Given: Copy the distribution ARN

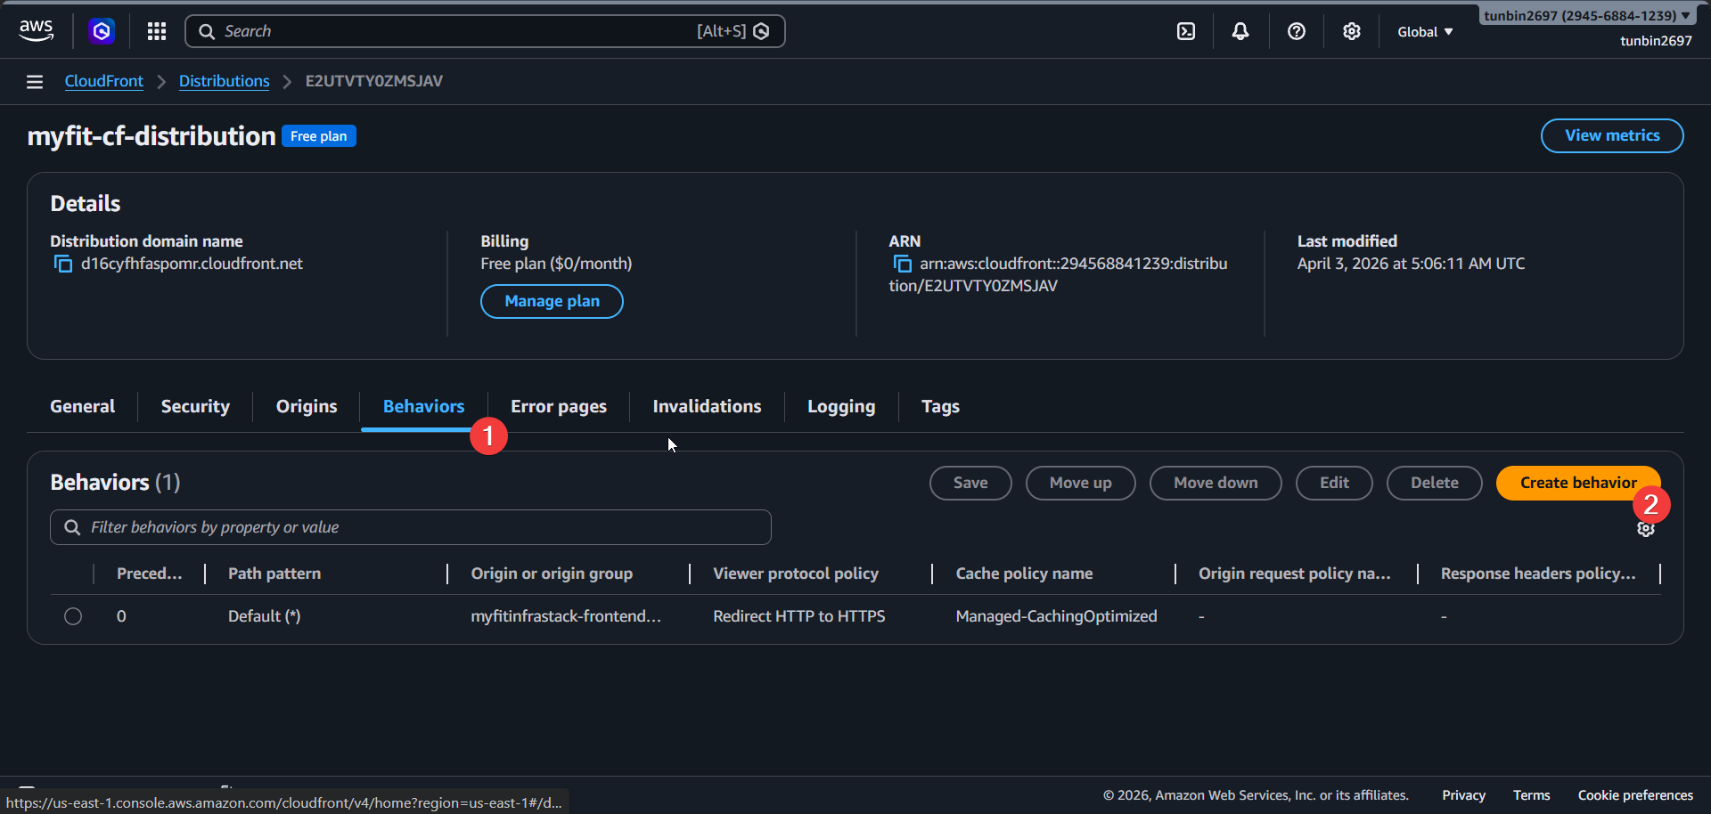Looking at the screenshot, I should pos(902,264).
